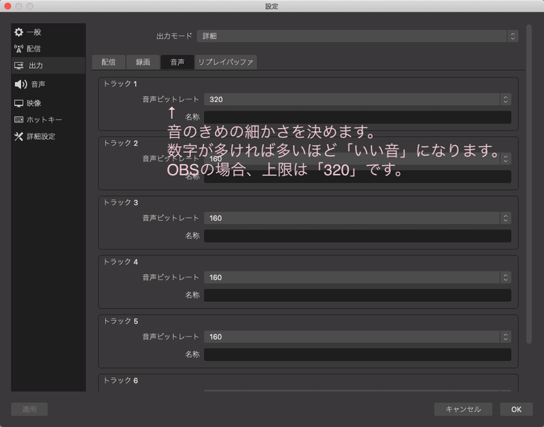Click the 一般 label in the sidebar

[x=35, y=32]
